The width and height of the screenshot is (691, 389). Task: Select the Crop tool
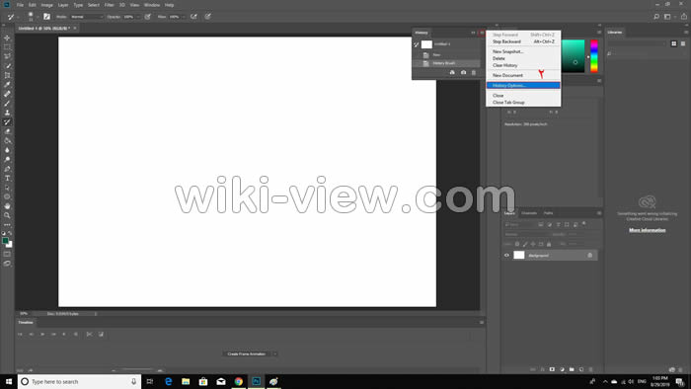[7, 75]
